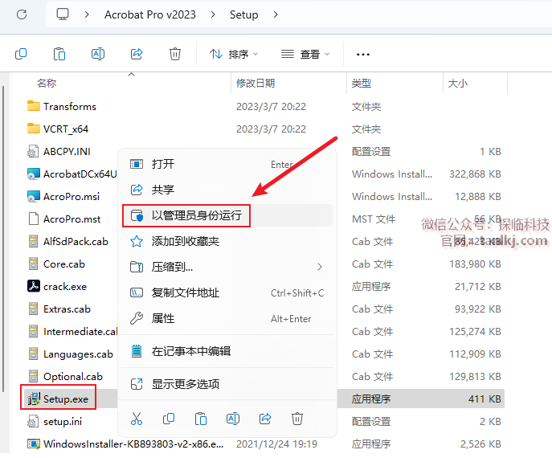
Task: Click the context menu Delete icon
Action: click(297, 419)
